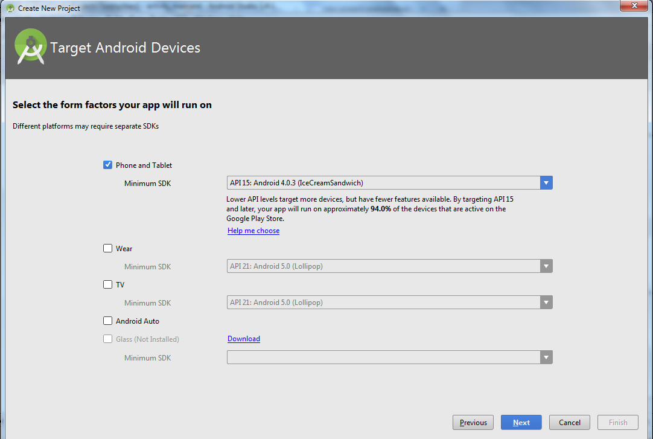
Task: Enable the Wear form factor checkbox
Action: click(108, 248)
